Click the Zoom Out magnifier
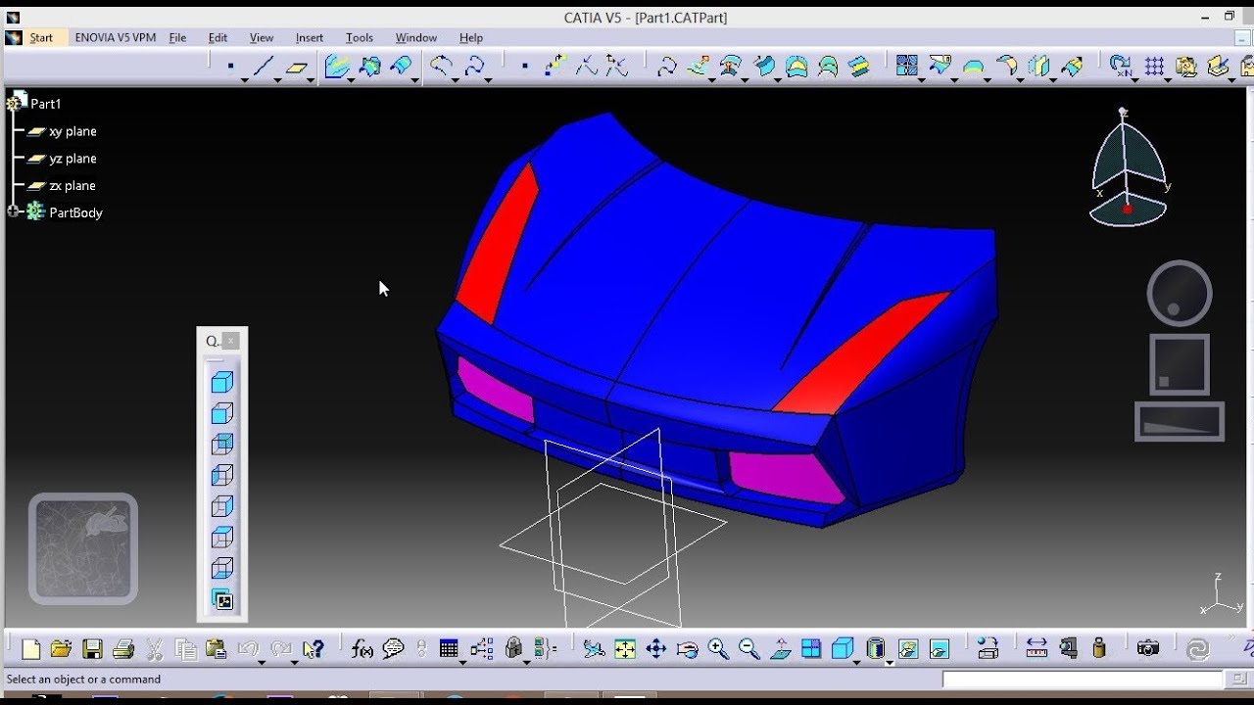The image size is (1254, 705). [x=749, y=648]
